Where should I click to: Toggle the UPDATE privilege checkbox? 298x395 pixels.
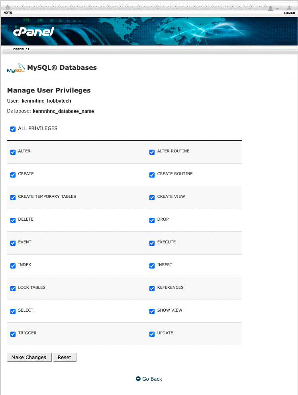pos(152,334)
